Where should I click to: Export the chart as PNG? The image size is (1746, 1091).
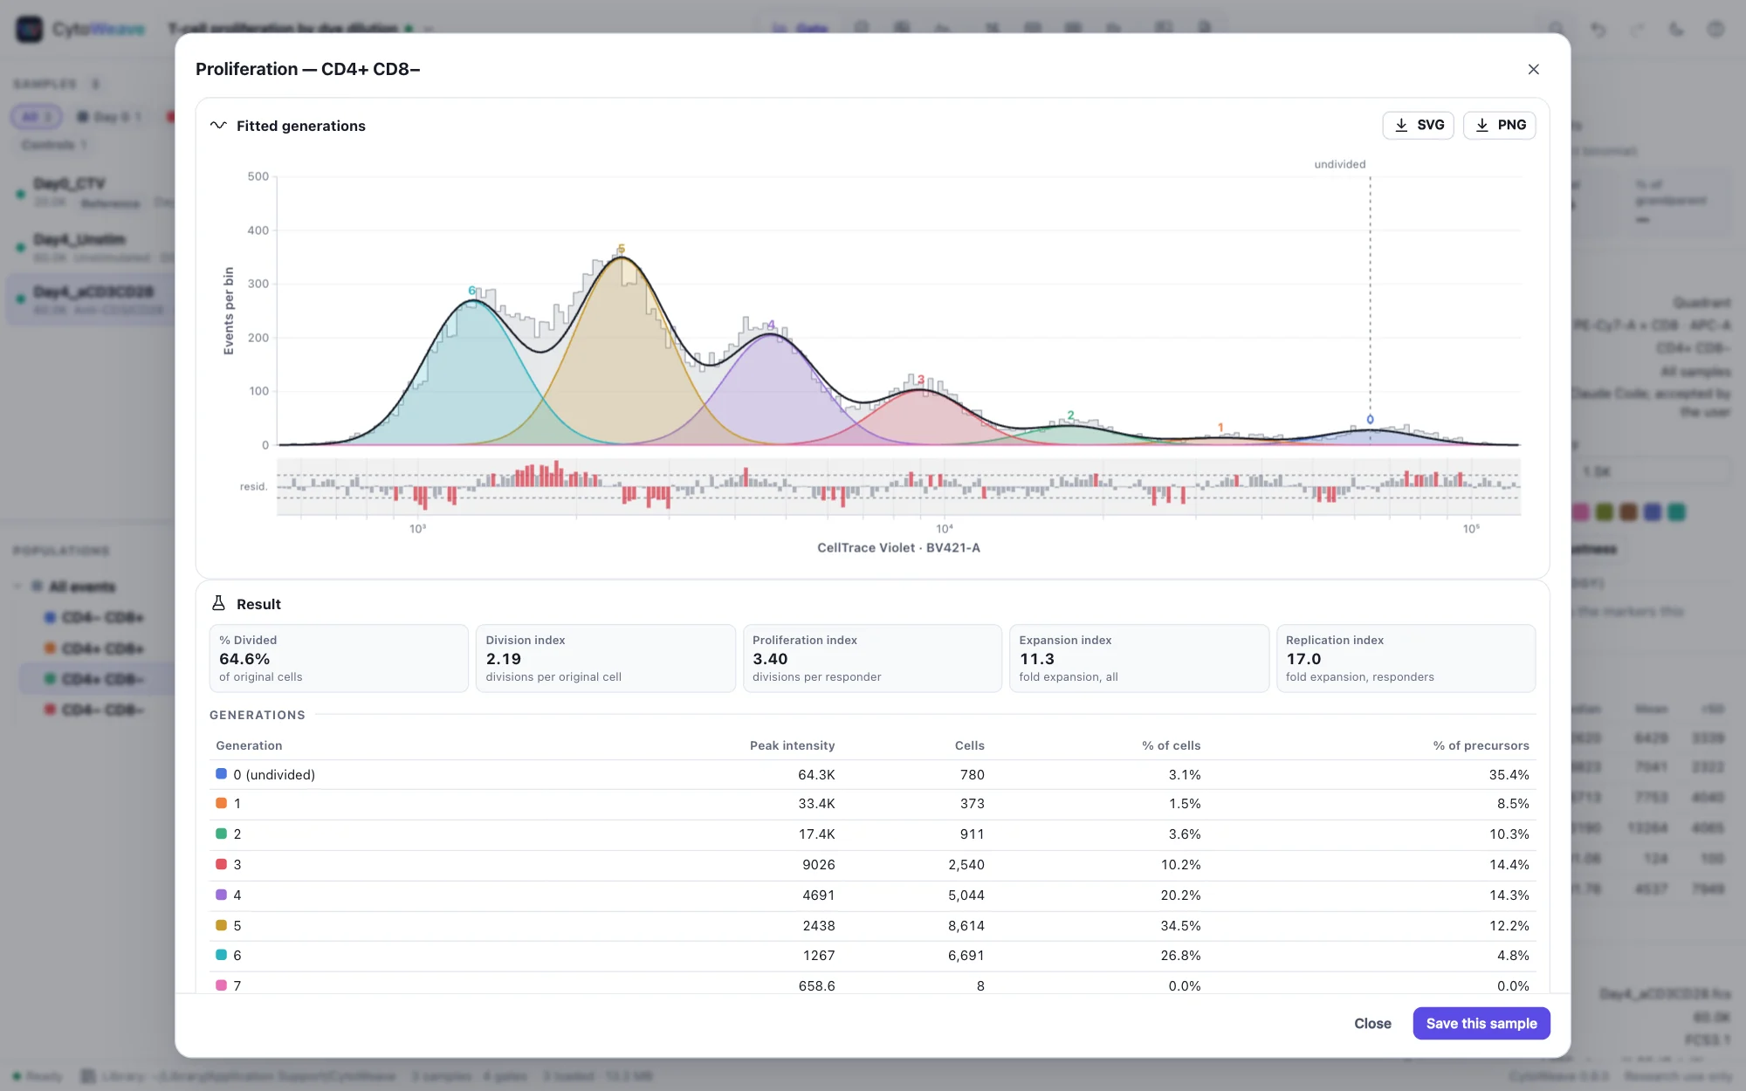[x=1499, y=125]
